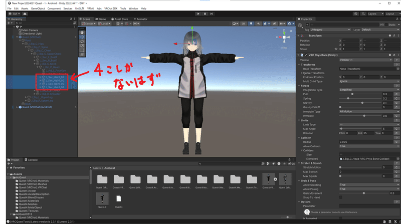
Task: Open Quest4.Textures folder in Project tree
Action: tap(29, 211)
